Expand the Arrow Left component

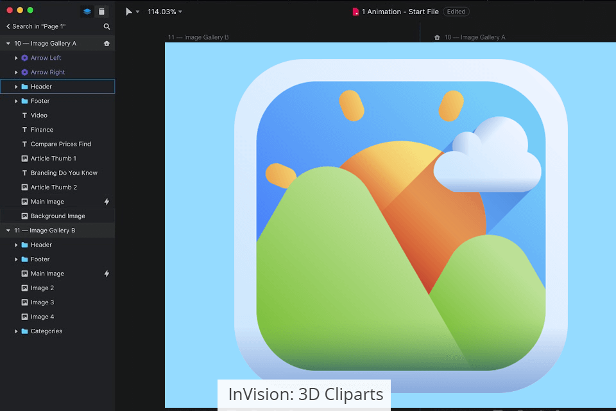(x=16, y=58)
